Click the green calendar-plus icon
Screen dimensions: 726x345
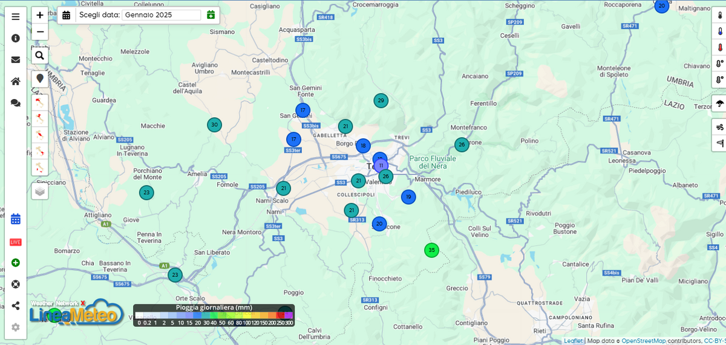coord(211,15)
